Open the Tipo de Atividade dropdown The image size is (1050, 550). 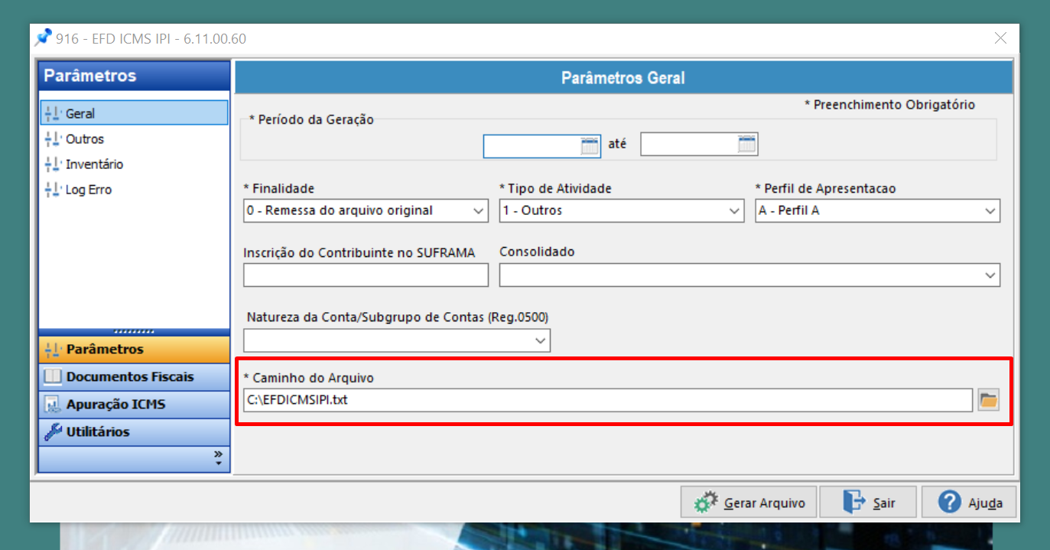point(735,210)
